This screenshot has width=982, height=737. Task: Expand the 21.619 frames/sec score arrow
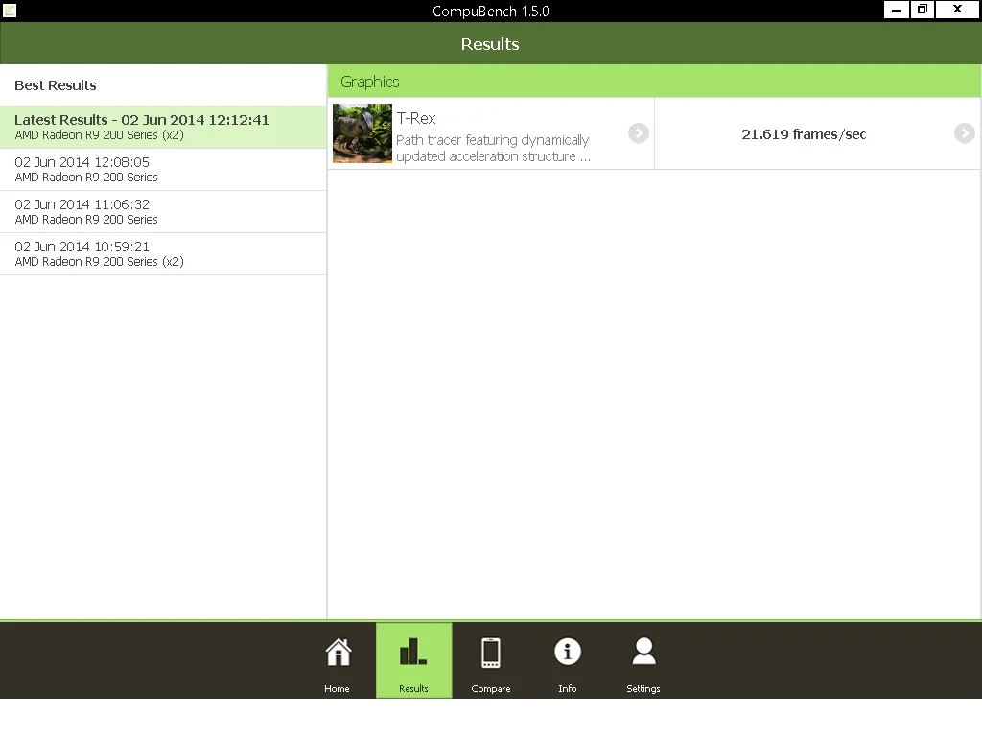click(x=964, y=132)
